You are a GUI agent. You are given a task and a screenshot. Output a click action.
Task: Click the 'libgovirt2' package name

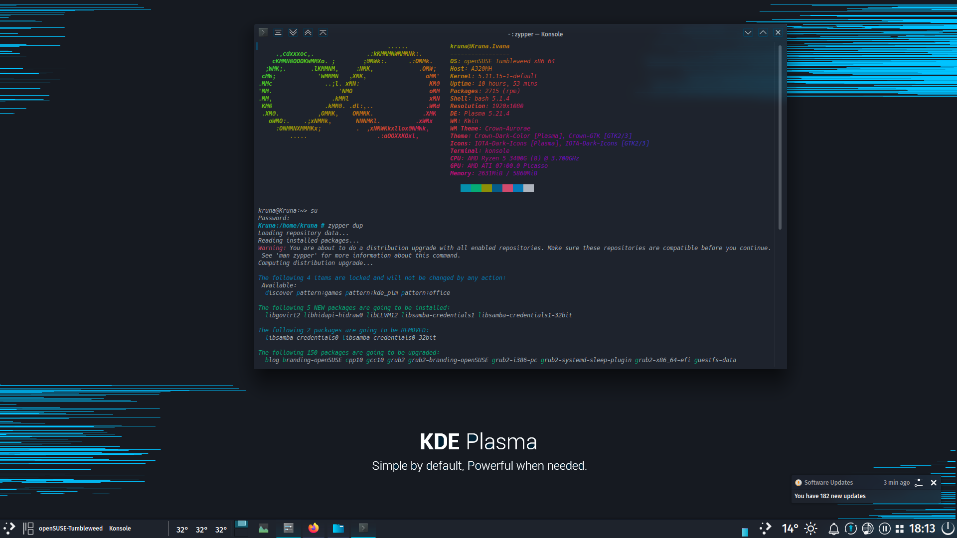point(283,315)
